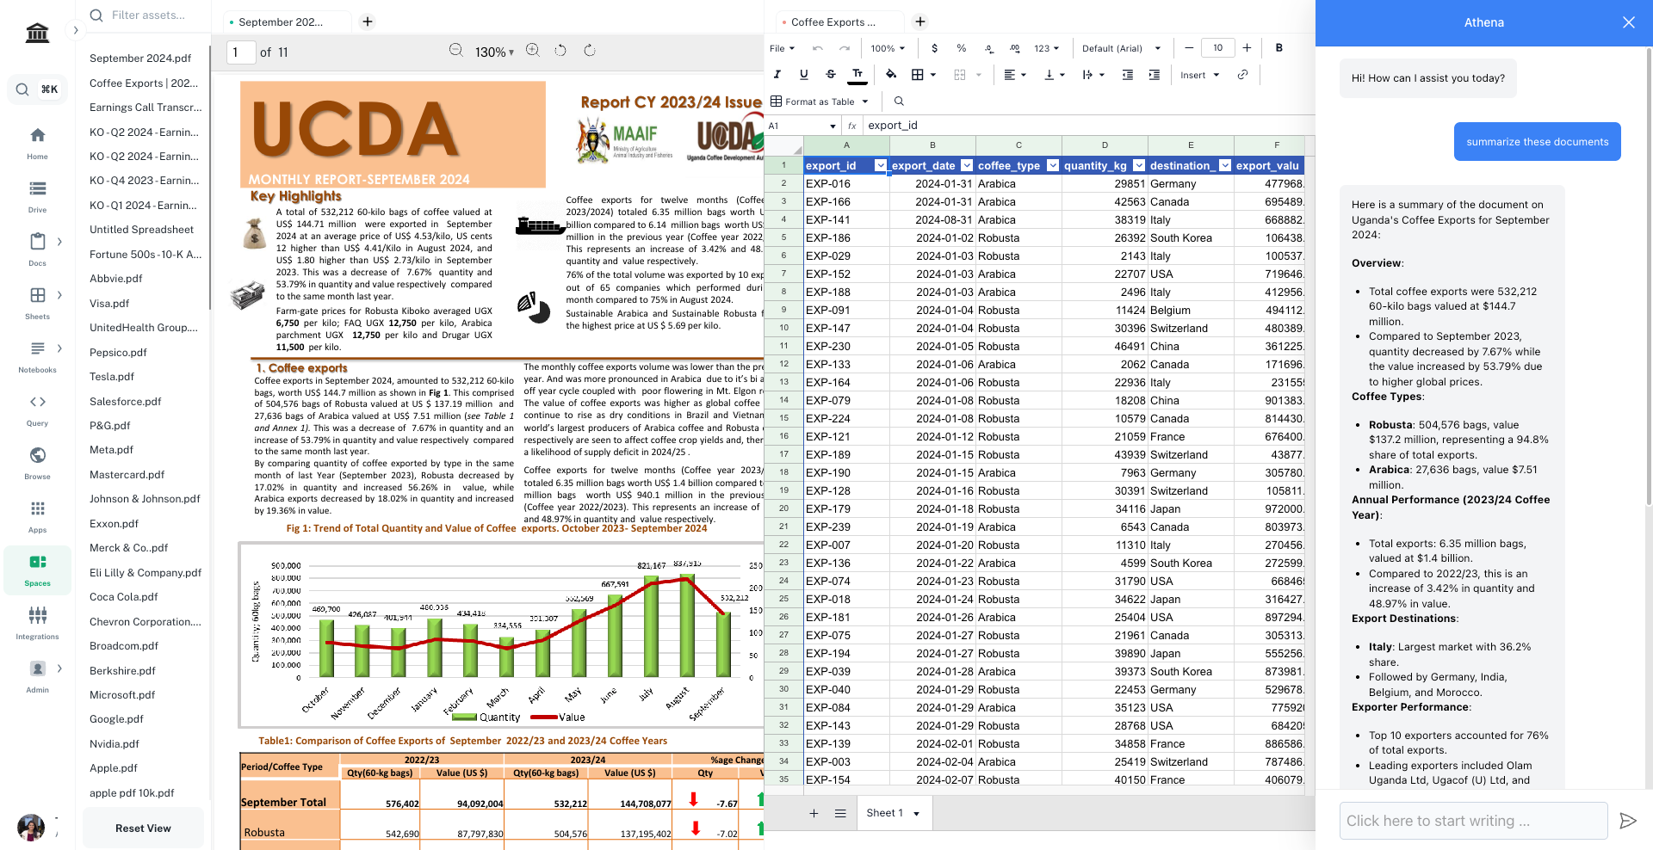
Task: Open the Insert dropdown
Action: 1200,75
